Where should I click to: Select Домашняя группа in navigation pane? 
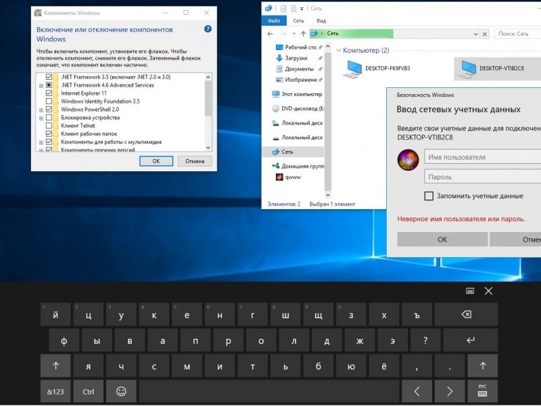[298, 166]
